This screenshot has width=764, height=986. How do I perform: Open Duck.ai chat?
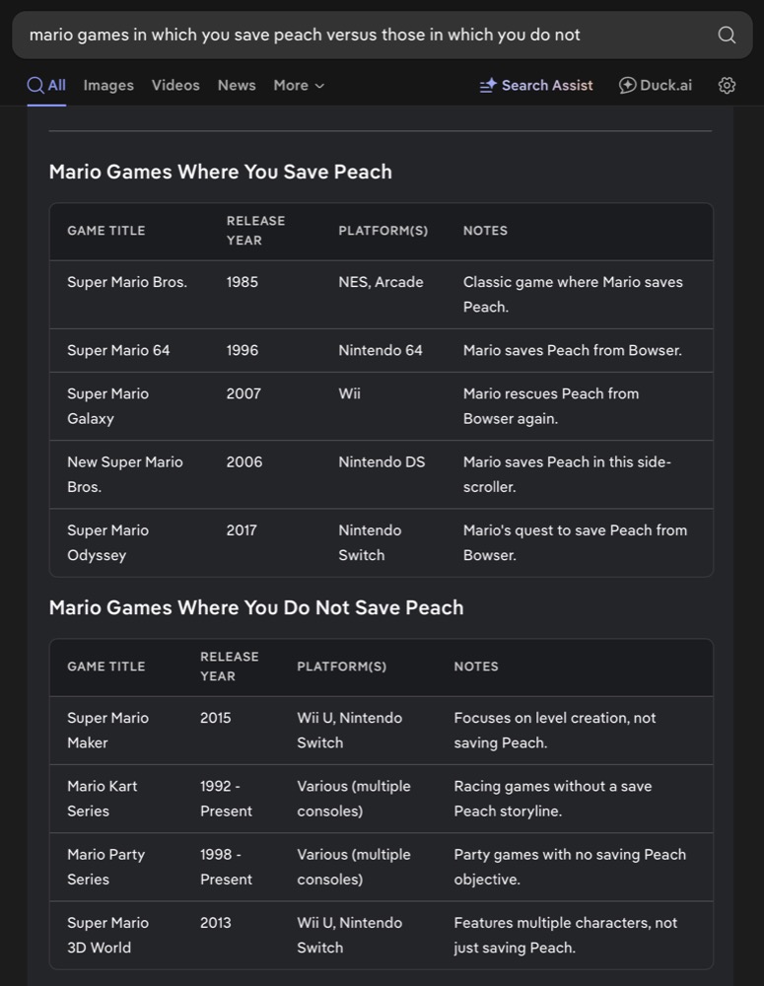click(665, 86)
